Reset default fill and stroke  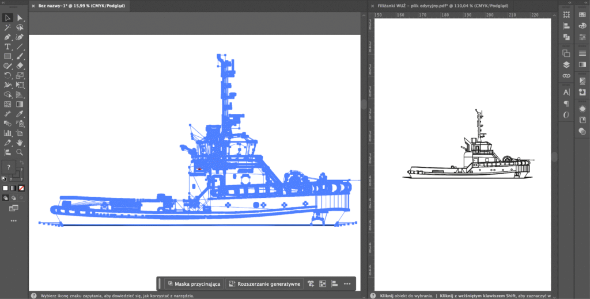(5, 179)
